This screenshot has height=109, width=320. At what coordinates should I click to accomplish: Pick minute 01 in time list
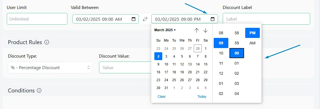click(237, 63)
